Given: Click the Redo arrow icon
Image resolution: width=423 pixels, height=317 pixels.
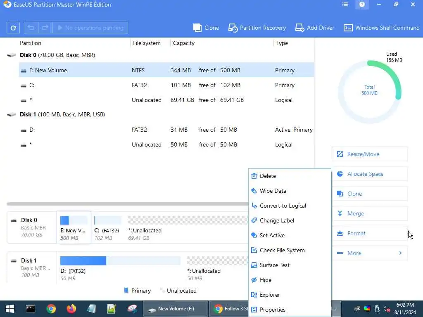Looking at the screenshot, I should (45, 28).
